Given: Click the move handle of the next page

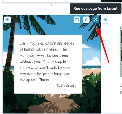Looking at the screenshot, I should click(106, 20).
